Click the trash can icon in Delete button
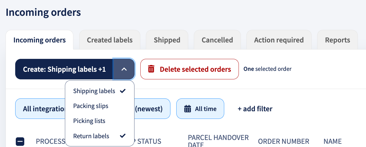This screenshot has height=147, width=366. [151, 69]
